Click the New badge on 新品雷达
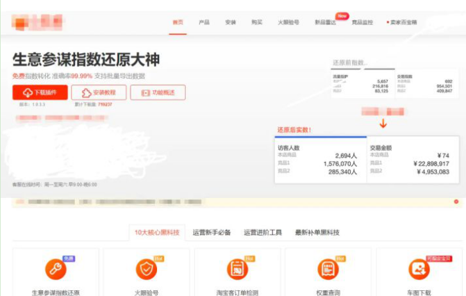 coord(342,16)
